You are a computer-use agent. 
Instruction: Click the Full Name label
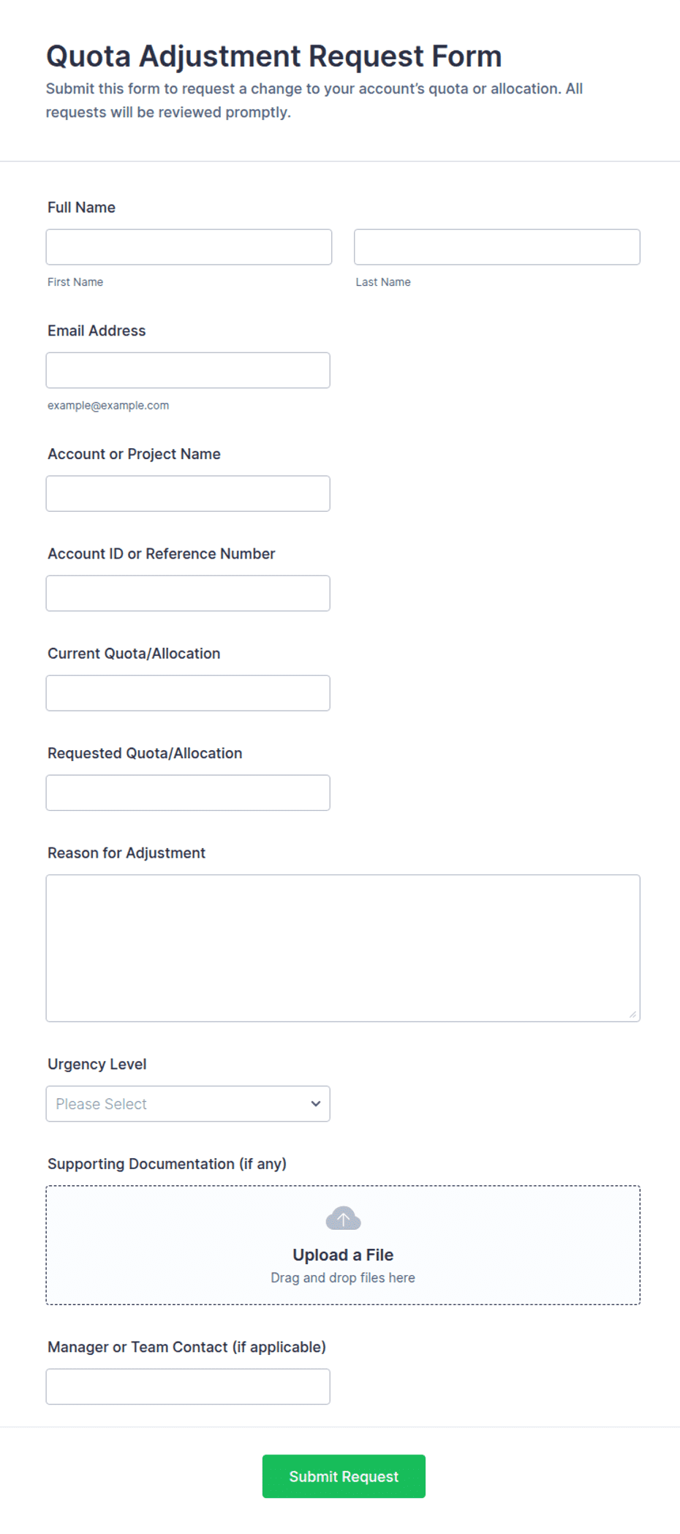81,208
